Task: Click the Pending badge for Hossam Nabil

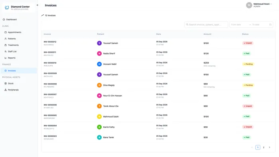Action: (248, 64)
